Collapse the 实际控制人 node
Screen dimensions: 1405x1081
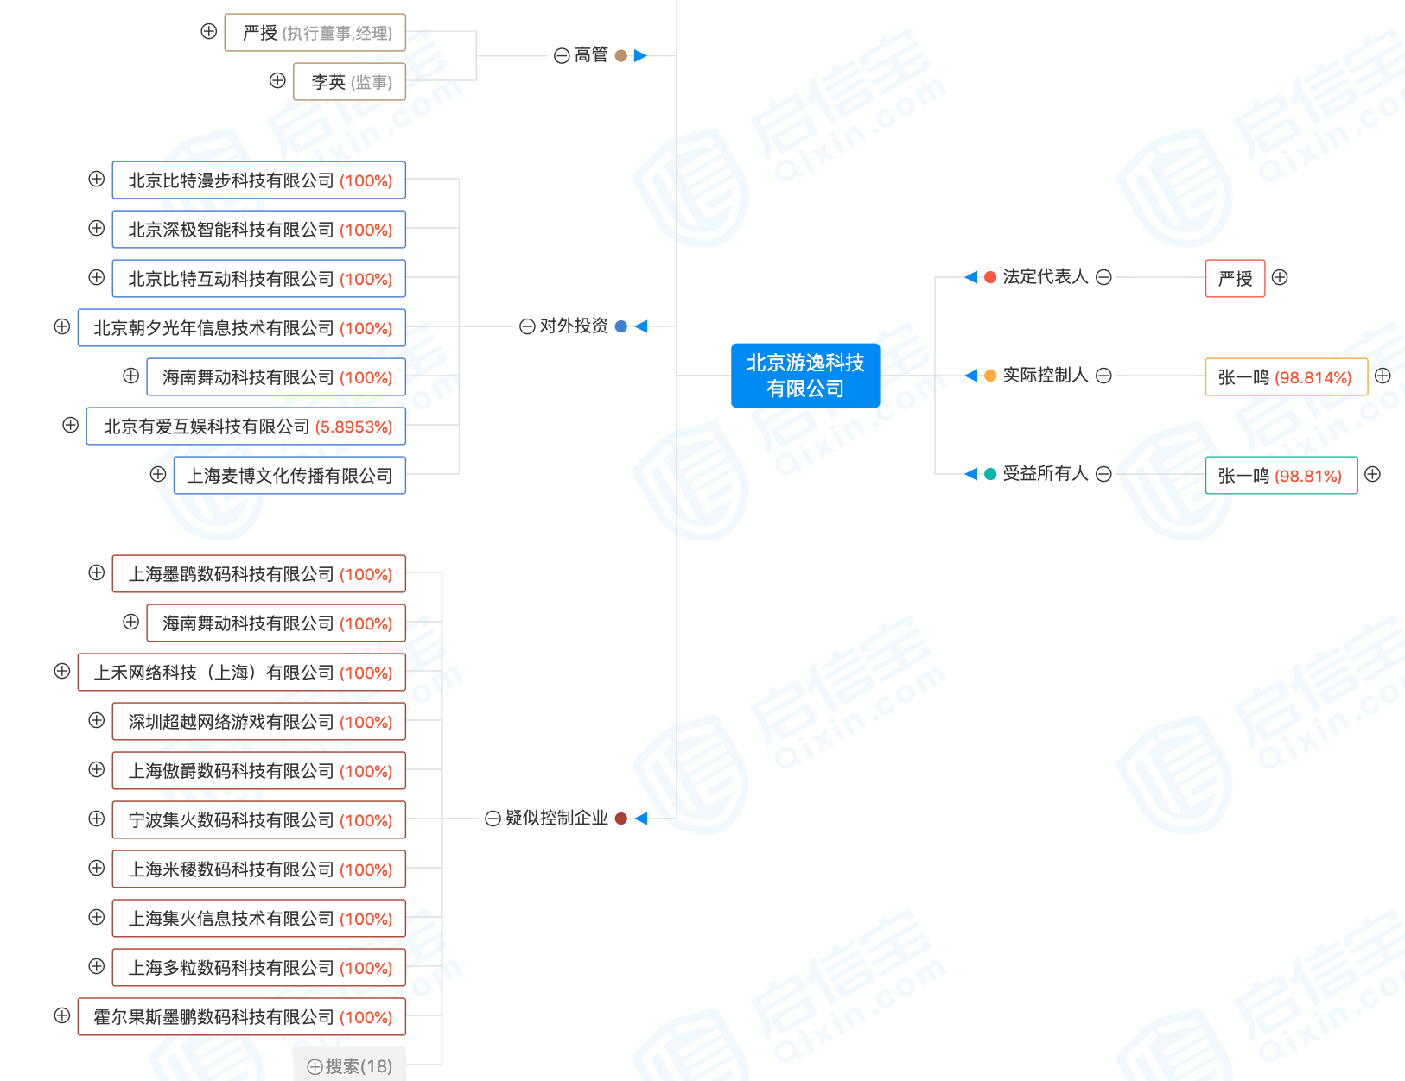pos(1103,376)
